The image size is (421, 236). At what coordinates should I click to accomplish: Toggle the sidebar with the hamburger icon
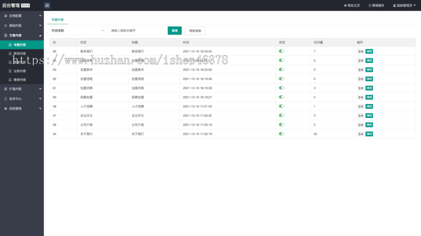pyautogui.click(x=47, y=5)
